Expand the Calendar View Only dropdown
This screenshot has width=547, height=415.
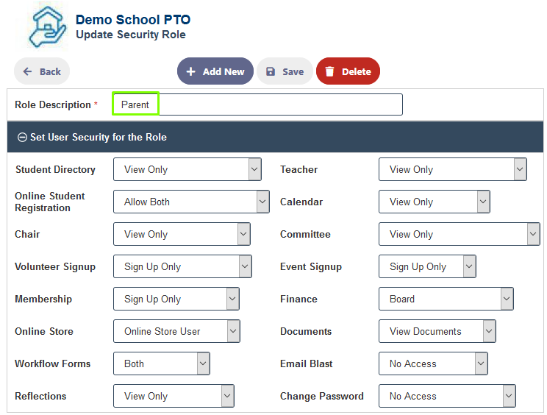pos(435,202)
